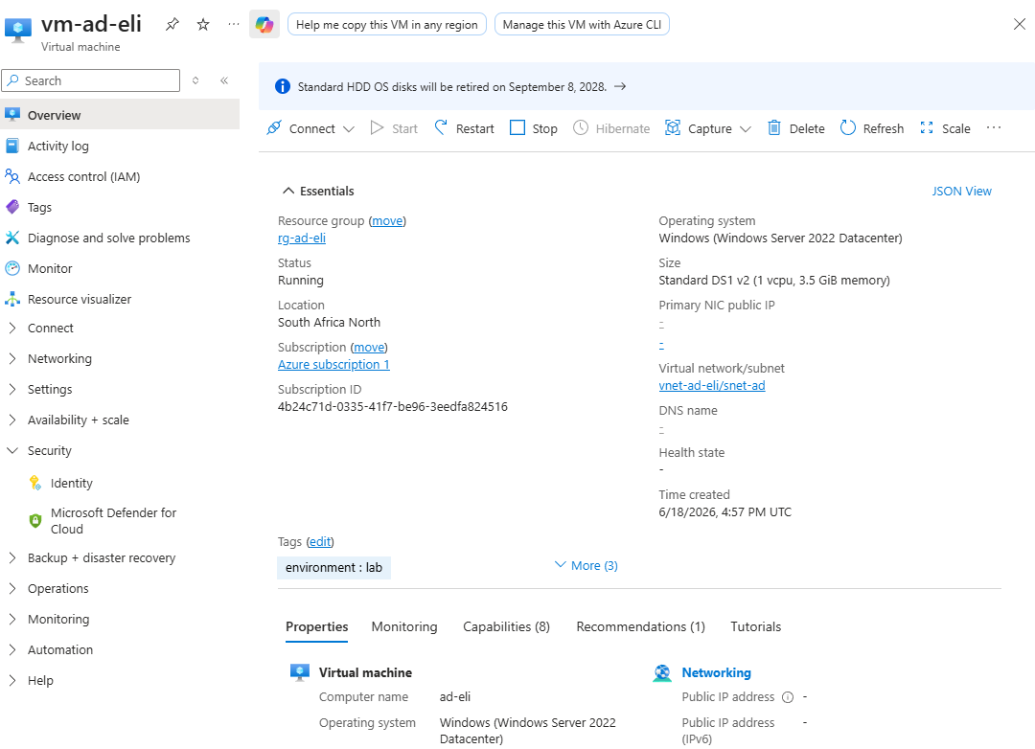This screenshot has width=1035, height=749.
Task: Click info icon next to Public IP address
Action: tap(788, 697)
